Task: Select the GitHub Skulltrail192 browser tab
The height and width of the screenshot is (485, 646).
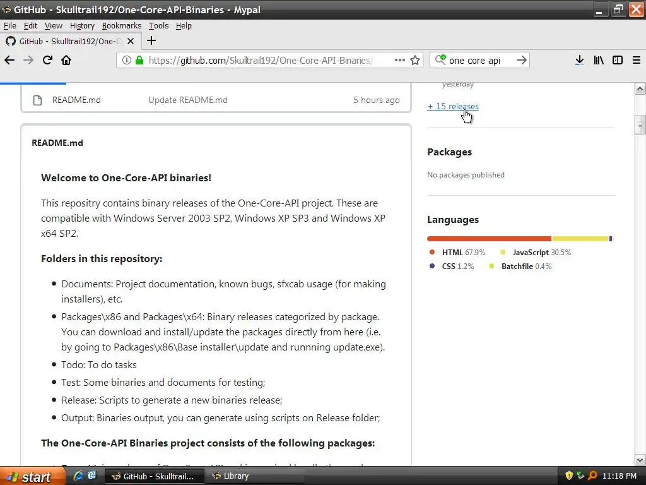Action: pyautogui.click(x=71, y=41)
